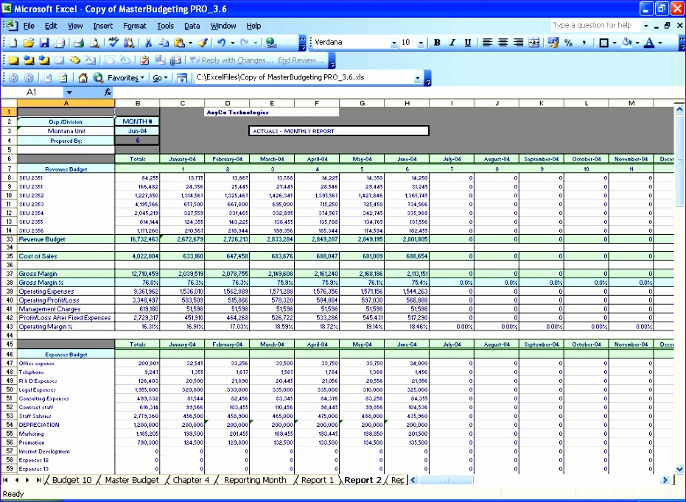Viewport: 686px width, 502px height.
Task: Toggle Underline formatting
Action: pyautogui.click(x=468, y=43)
